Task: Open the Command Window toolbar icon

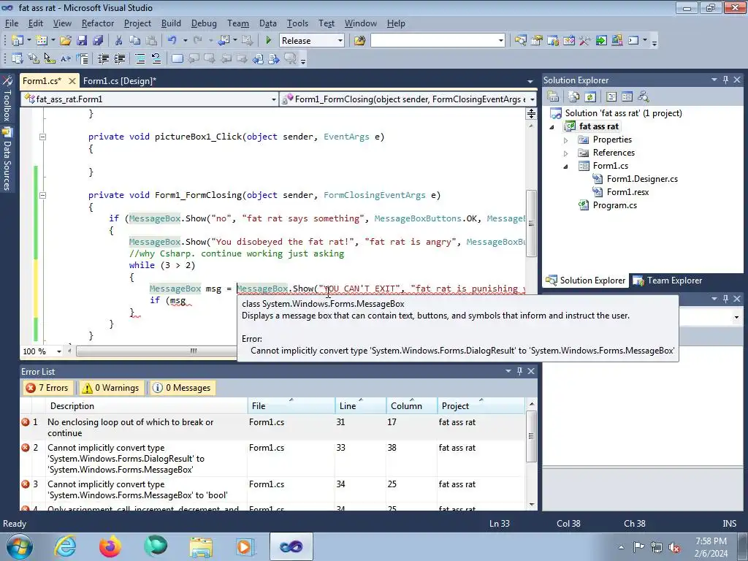Action: 633,41
